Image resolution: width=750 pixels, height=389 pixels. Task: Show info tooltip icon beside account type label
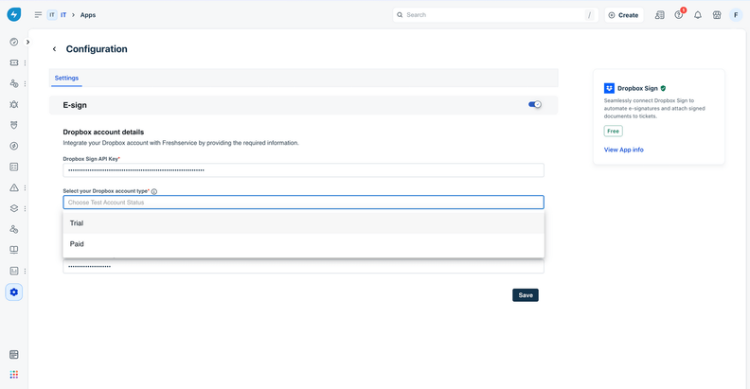154,191
